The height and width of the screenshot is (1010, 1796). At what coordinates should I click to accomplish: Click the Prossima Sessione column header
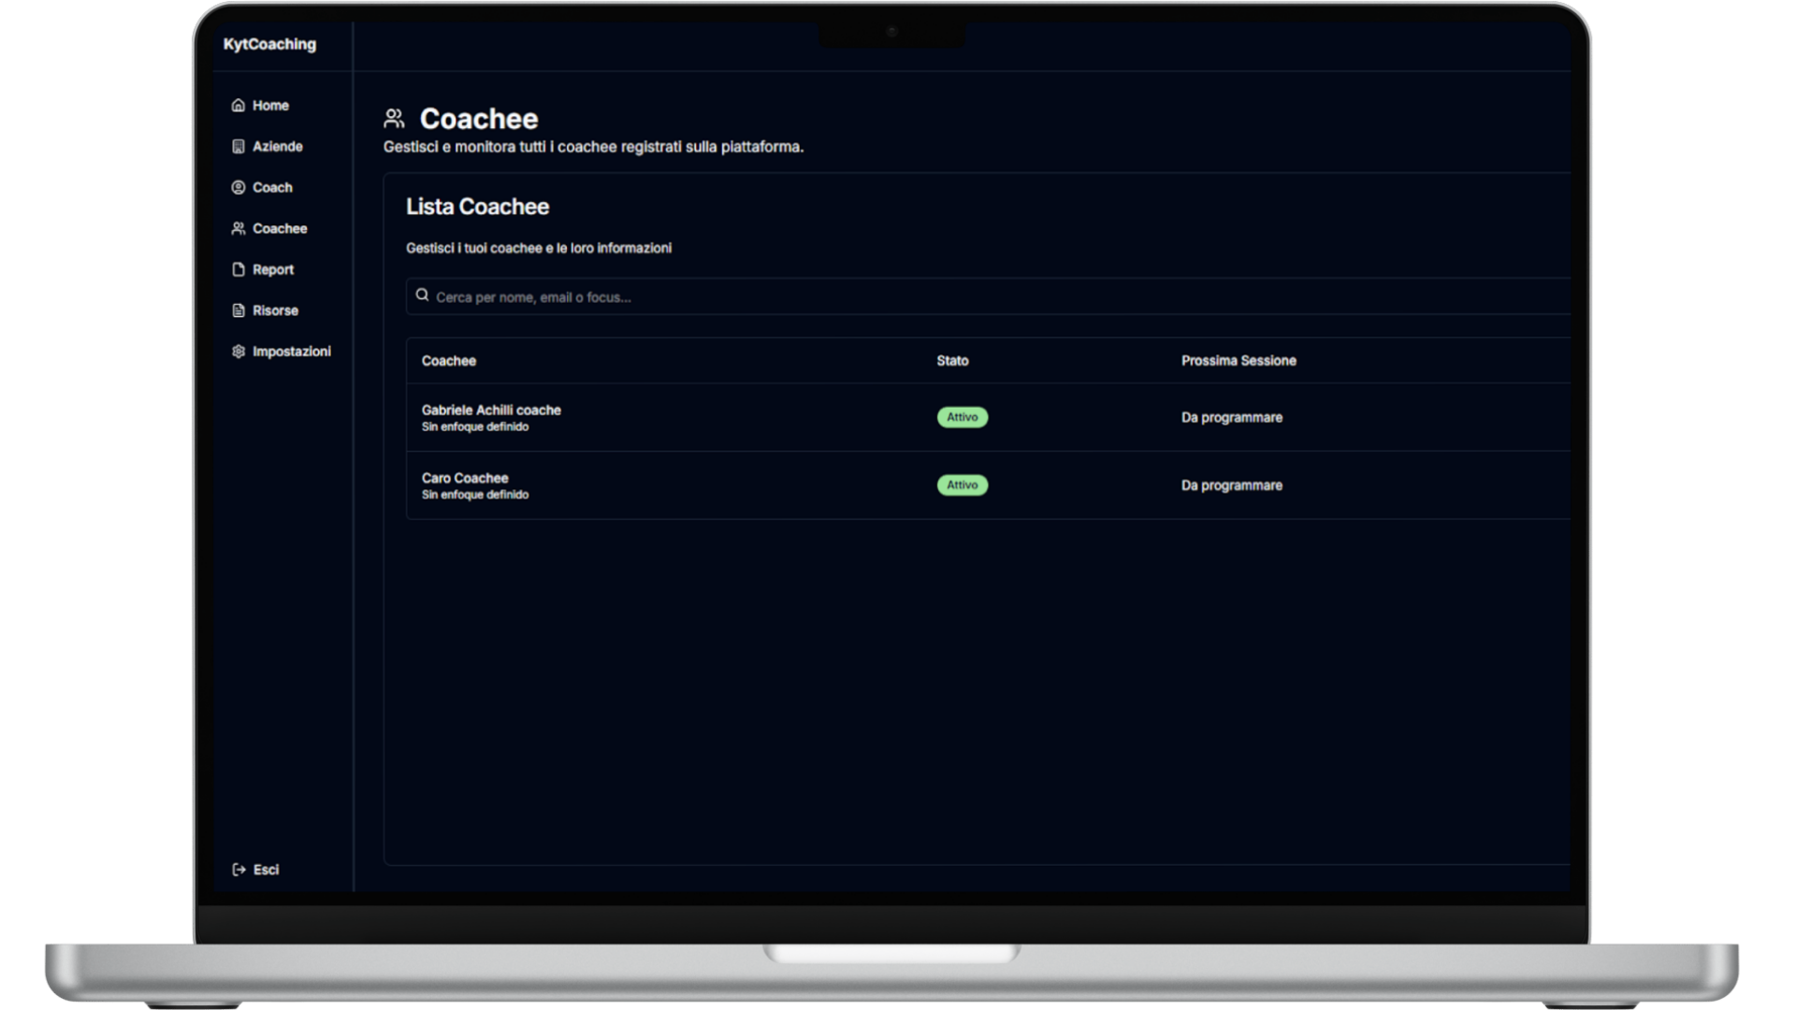(1238, 361)
